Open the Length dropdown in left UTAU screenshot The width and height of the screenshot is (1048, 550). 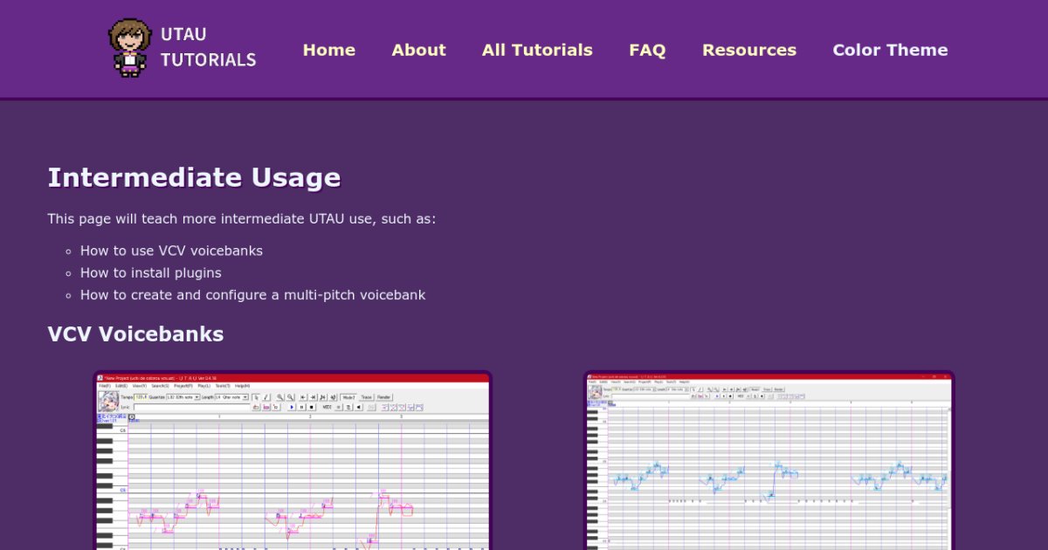231,397
